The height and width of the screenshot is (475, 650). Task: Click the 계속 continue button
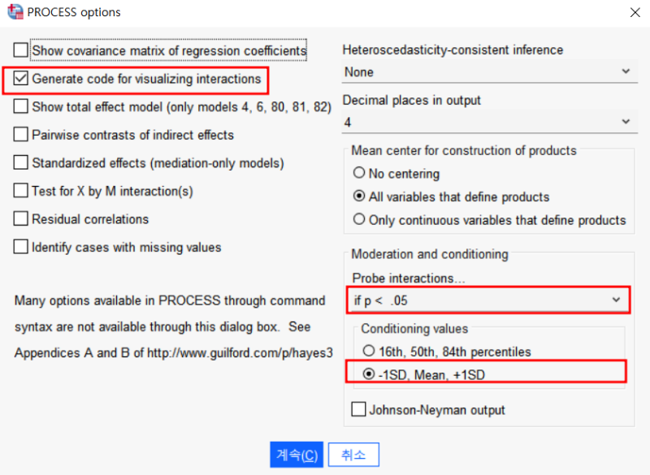click(x=296, y=455)
